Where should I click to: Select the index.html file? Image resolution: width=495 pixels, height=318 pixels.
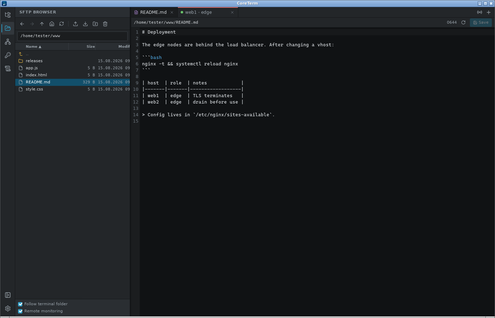pos(72,75)
